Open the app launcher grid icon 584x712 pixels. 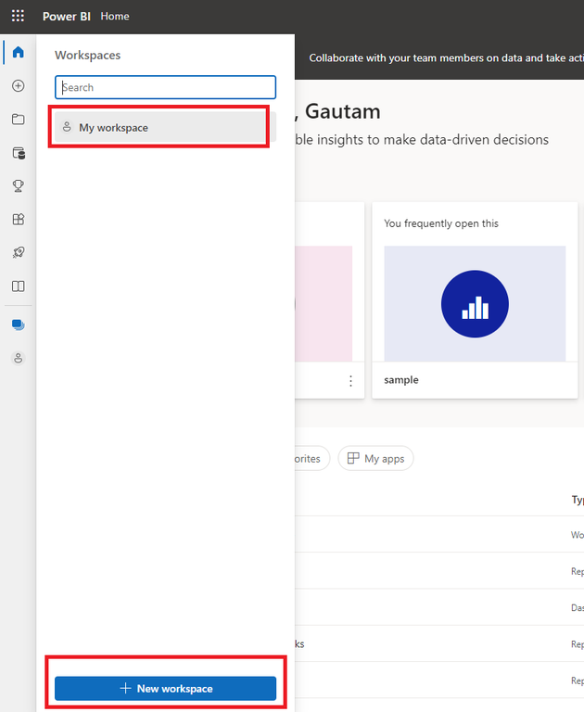tap(18, 16)
